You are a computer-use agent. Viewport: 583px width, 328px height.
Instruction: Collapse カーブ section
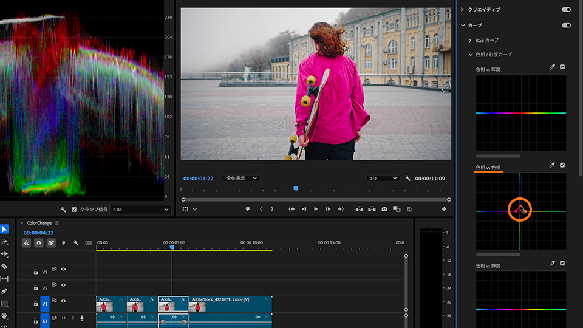click(x=463, y=26)
